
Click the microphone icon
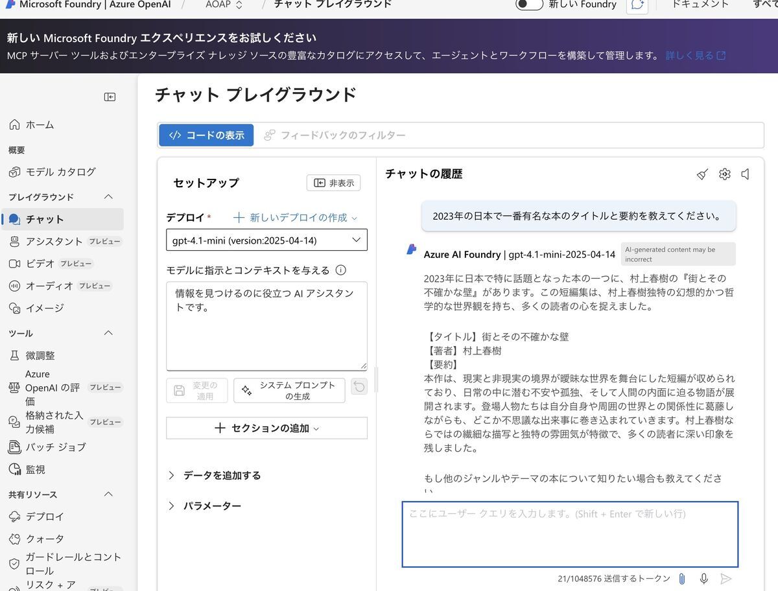click(x=703, y=579)
